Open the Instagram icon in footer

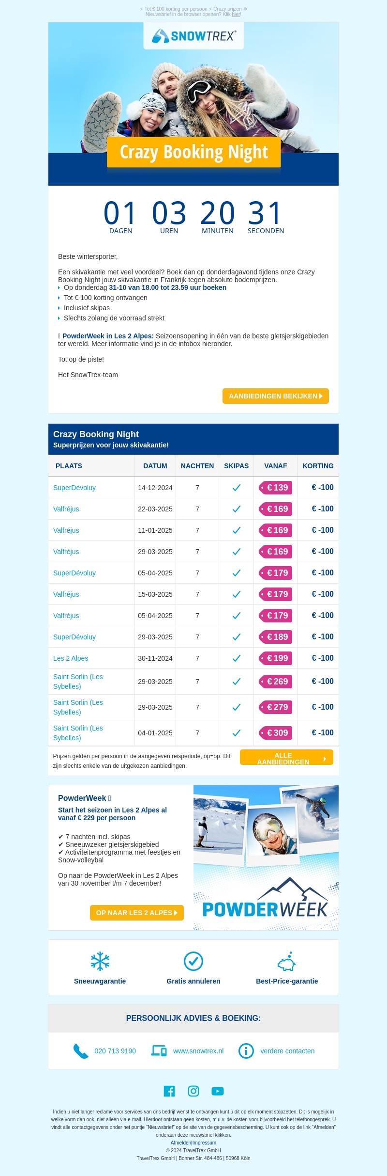point(193,1091)
